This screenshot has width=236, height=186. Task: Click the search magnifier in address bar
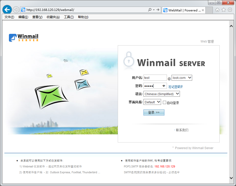tap(150, 10)
